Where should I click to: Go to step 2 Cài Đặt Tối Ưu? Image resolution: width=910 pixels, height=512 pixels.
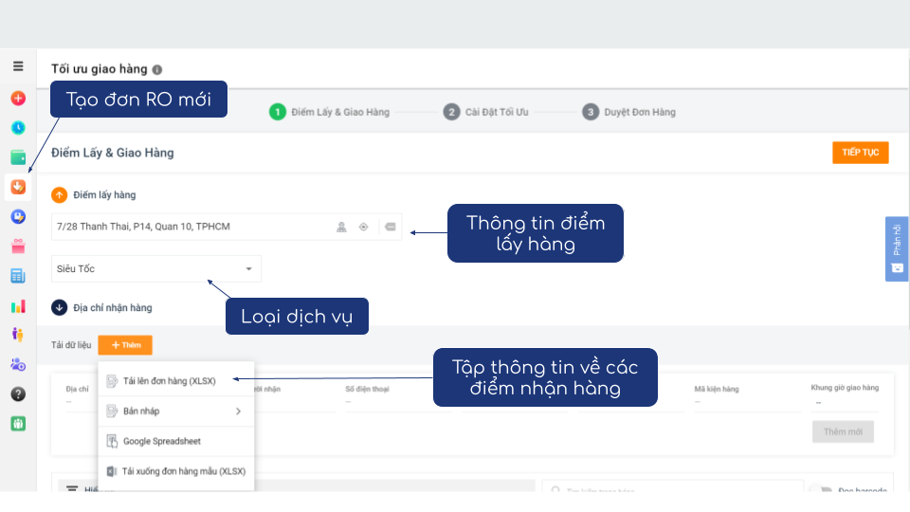click(485, 112)
